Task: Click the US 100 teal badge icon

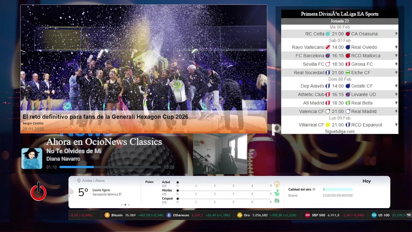Action: tap(374, 215)
